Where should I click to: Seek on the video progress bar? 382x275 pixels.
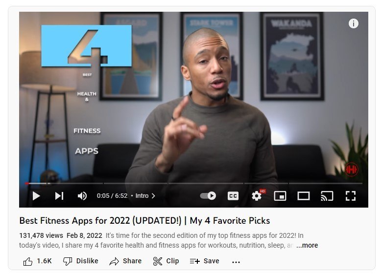(x=193, y=183)
